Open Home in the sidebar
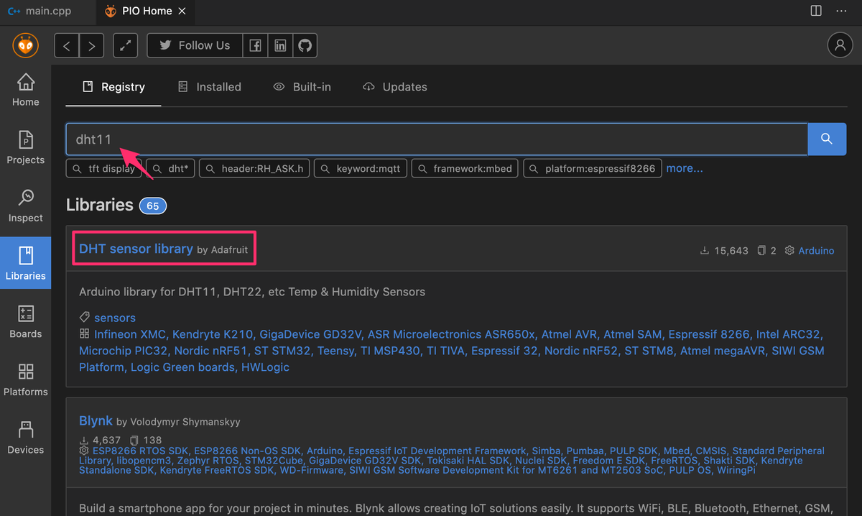The width and height of the screenshot is (862, 516). [x=25, y=91]
